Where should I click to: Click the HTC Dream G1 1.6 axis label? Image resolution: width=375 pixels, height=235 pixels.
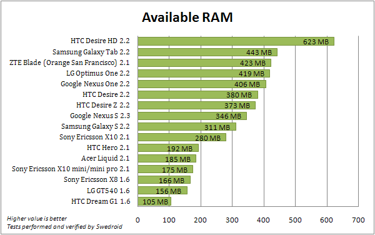(101, 201)
